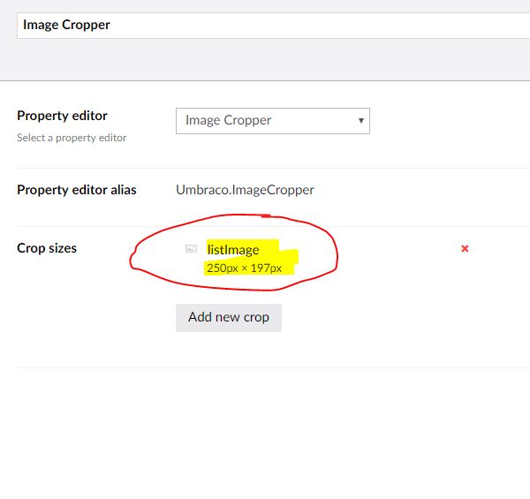Screen dimensions: 530x499
Task: Select the listImage crop entry
Action: pyautogui.click(x=233, y=250)
